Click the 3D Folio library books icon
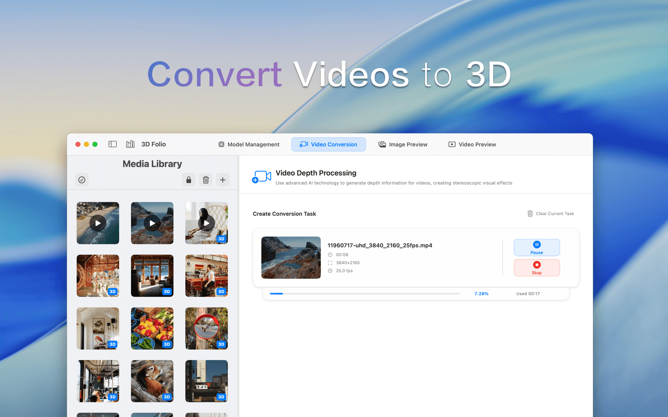 click(130, 144)
